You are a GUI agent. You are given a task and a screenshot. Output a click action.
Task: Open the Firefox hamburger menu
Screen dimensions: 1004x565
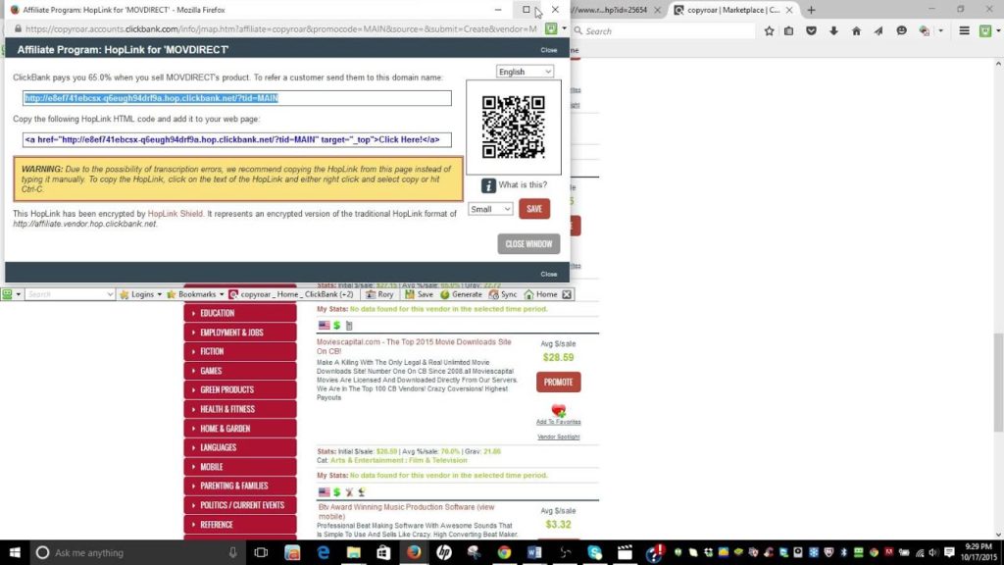coord(965,30)
